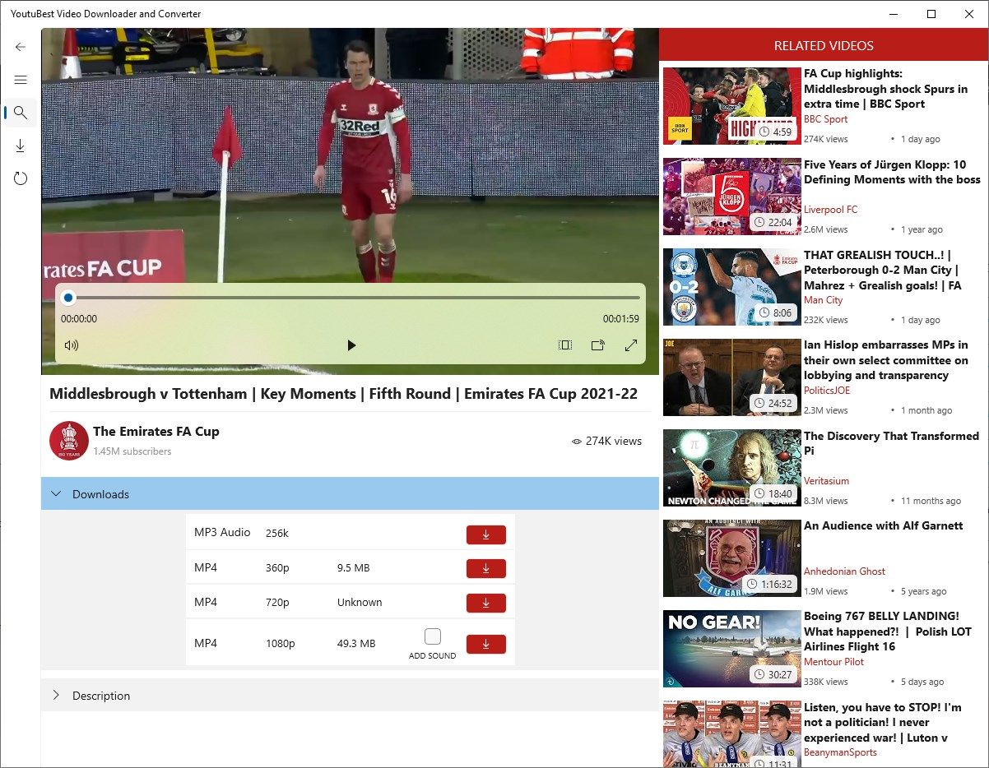Visit the BBC Sport channel link
Viewport: 989px width, 768px height.
[x=825, y=119]
